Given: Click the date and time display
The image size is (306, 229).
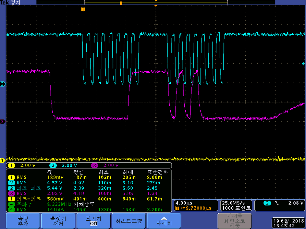Looking at the screenshot, I should pos(288,223).
